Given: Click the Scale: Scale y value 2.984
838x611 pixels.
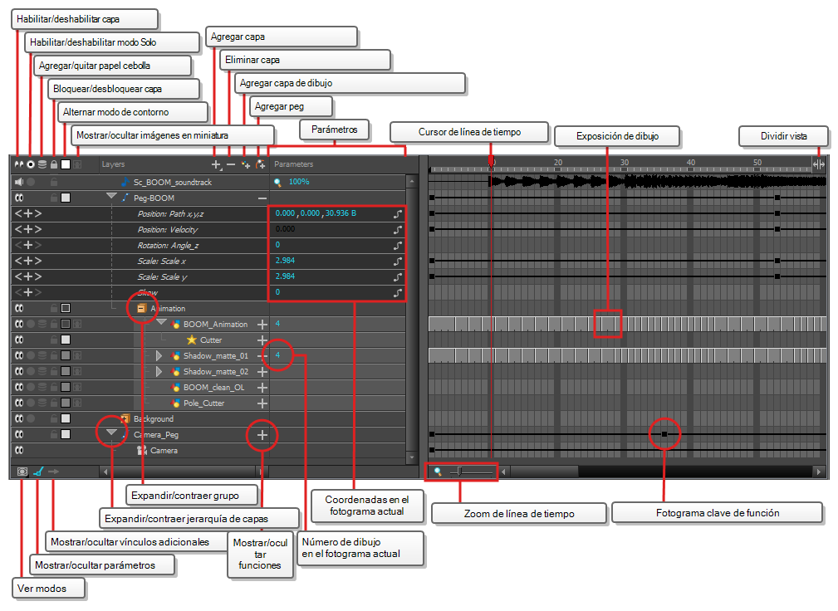Looking at the screenshot, I should pos(285,276).
